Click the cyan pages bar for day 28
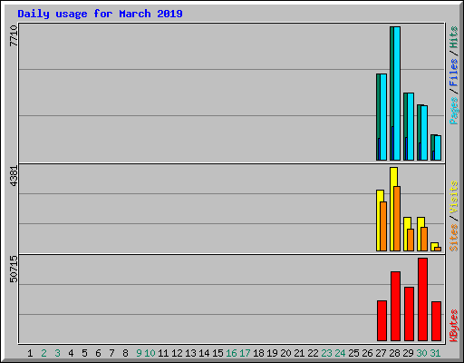The width and height of the screenshot is (464, 363). click(x=397, y=93)
